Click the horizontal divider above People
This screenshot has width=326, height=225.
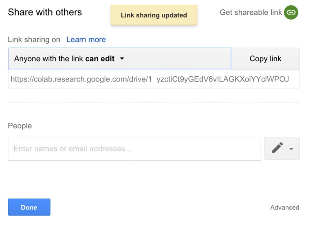(x=154, y=103)
